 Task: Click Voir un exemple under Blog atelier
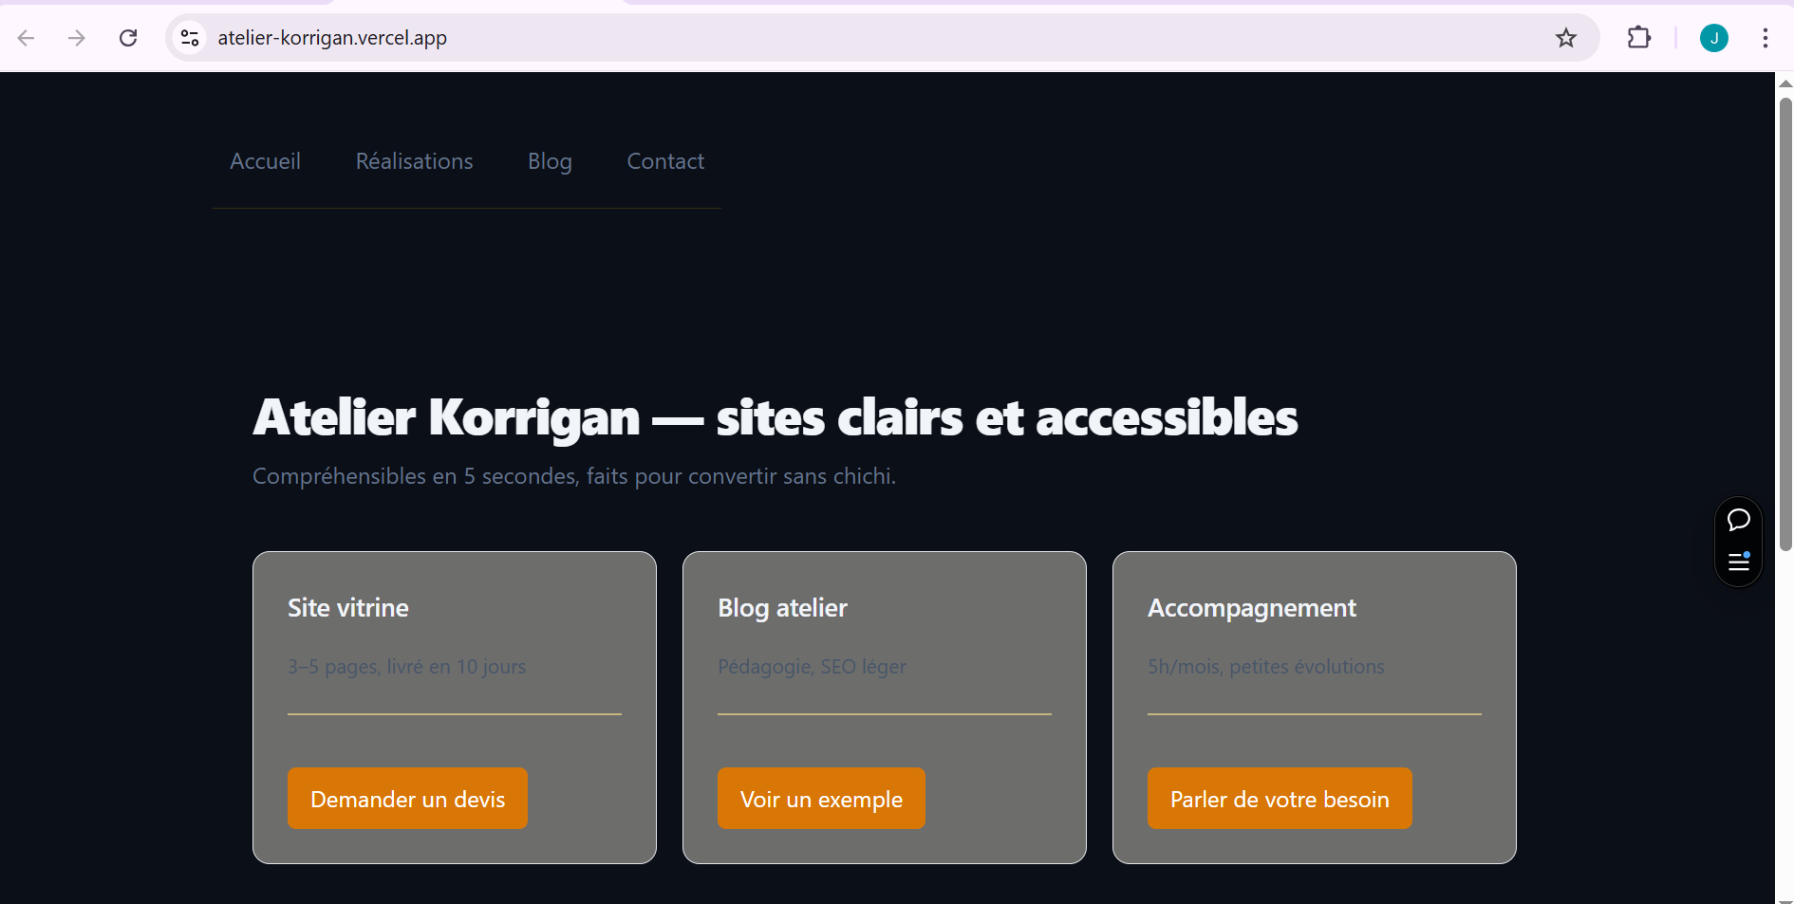pyautogui.click(x=821, y=798)
